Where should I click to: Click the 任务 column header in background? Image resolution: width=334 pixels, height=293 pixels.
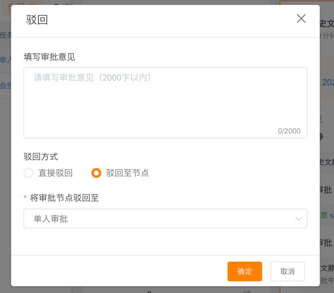[5, 35]
